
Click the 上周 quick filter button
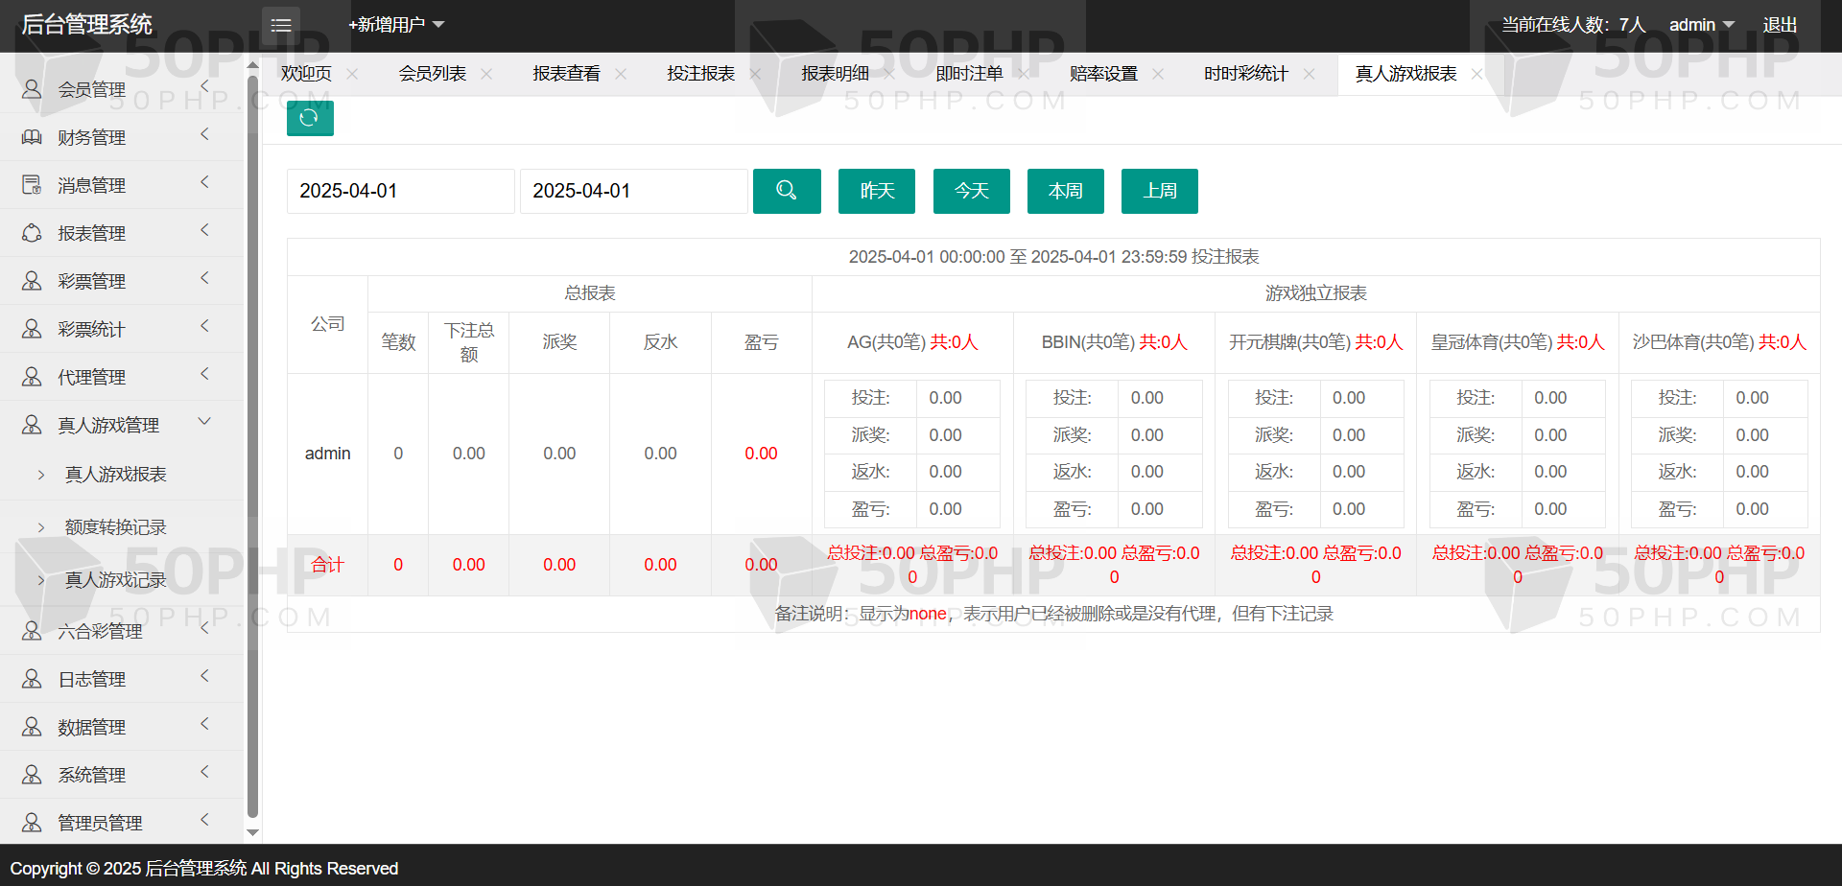[x=1159, y=191]
